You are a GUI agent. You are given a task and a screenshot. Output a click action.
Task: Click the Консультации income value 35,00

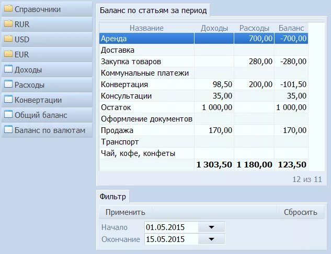222,96
